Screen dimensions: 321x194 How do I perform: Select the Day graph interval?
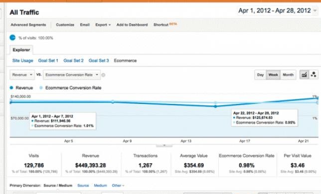point(260,75)
